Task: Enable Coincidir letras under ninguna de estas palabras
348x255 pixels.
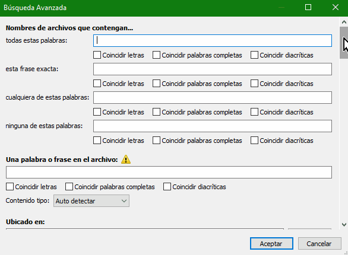Action: click(x=97, y=141)
